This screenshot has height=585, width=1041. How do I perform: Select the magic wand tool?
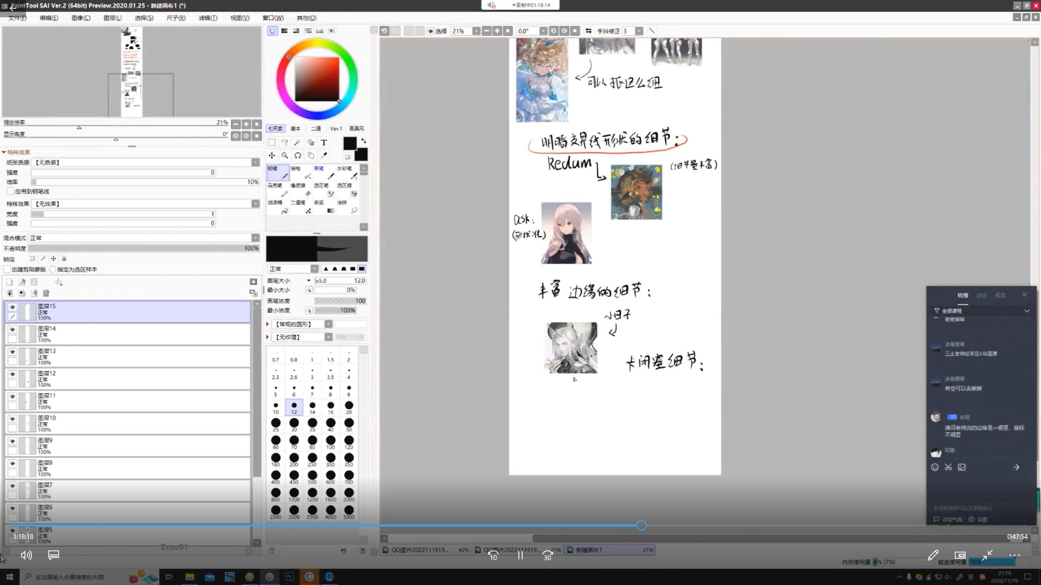point(298,142)
